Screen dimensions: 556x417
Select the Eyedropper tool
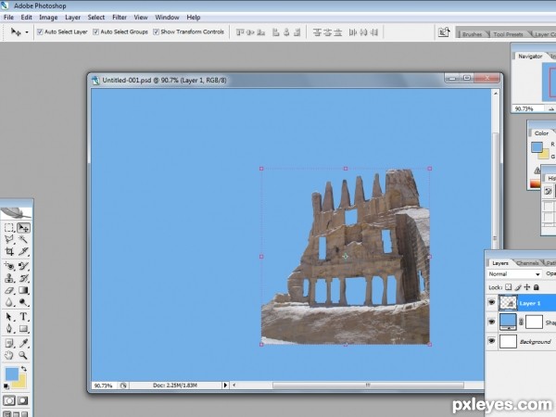[x=23, y=343]
